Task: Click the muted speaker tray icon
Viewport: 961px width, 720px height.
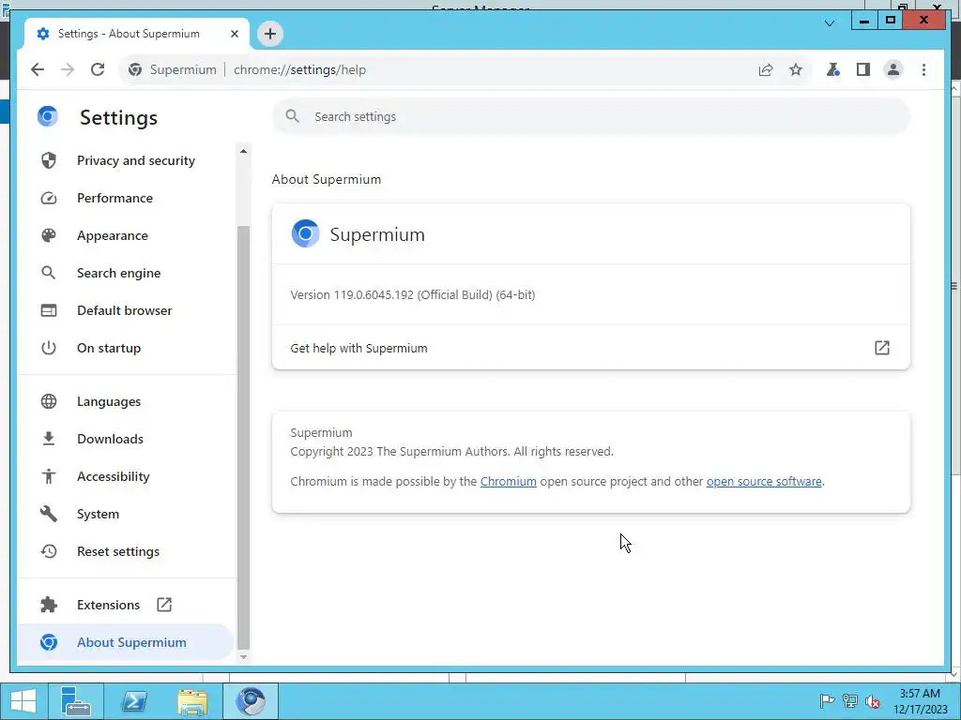Action: 873,701
